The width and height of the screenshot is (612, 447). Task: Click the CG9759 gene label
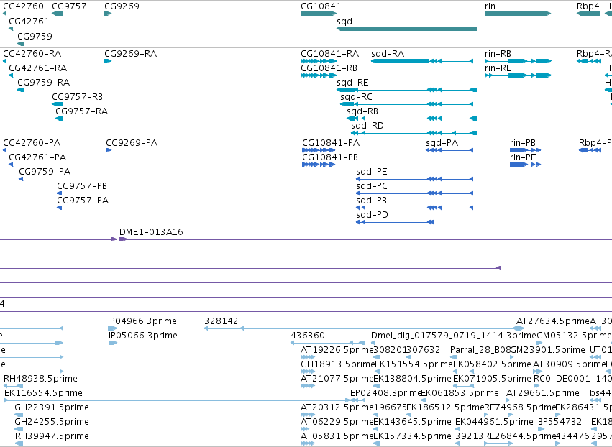35,36
